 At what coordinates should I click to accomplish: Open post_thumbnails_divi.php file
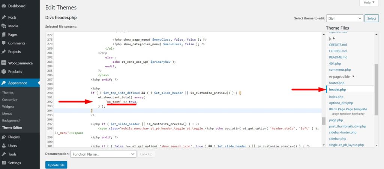348,126
